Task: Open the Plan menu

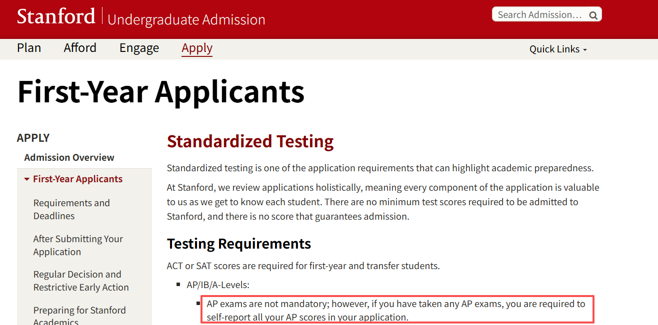Action: 29,48
